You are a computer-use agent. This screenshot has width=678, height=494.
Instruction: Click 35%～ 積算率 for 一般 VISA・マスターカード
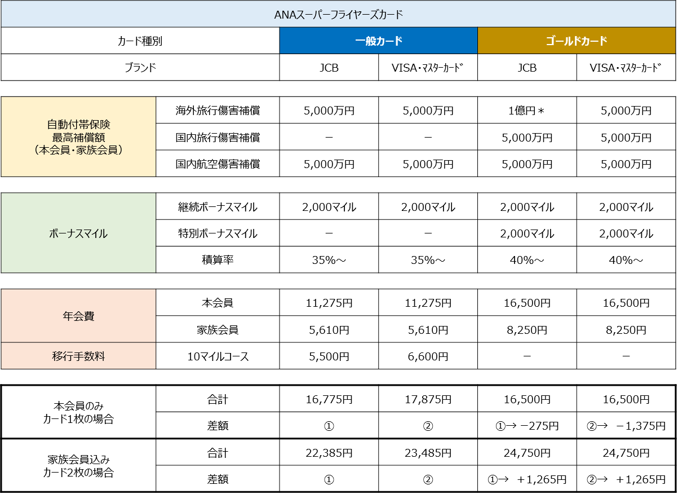pyautogui.click(x=428, y=259)
